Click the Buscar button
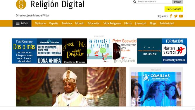Viewport: 195px width, 110px height. point(177,2)
